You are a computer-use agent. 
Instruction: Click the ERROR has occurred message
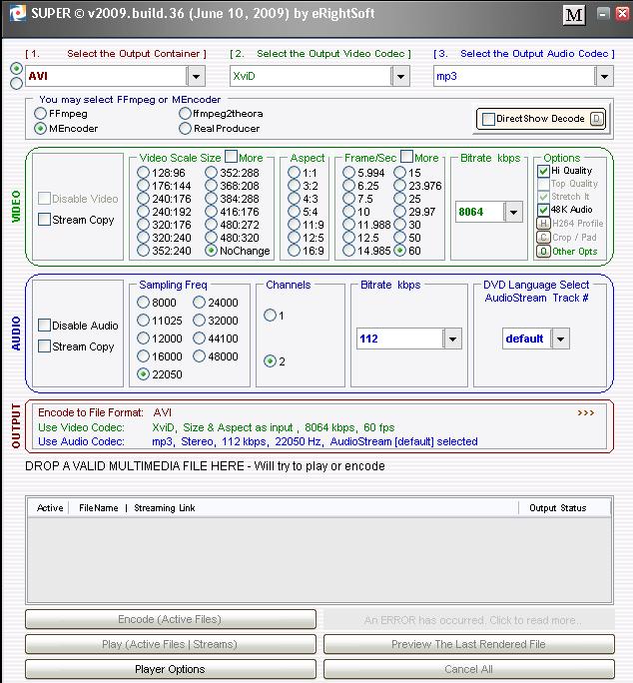(x=469, y=620)
